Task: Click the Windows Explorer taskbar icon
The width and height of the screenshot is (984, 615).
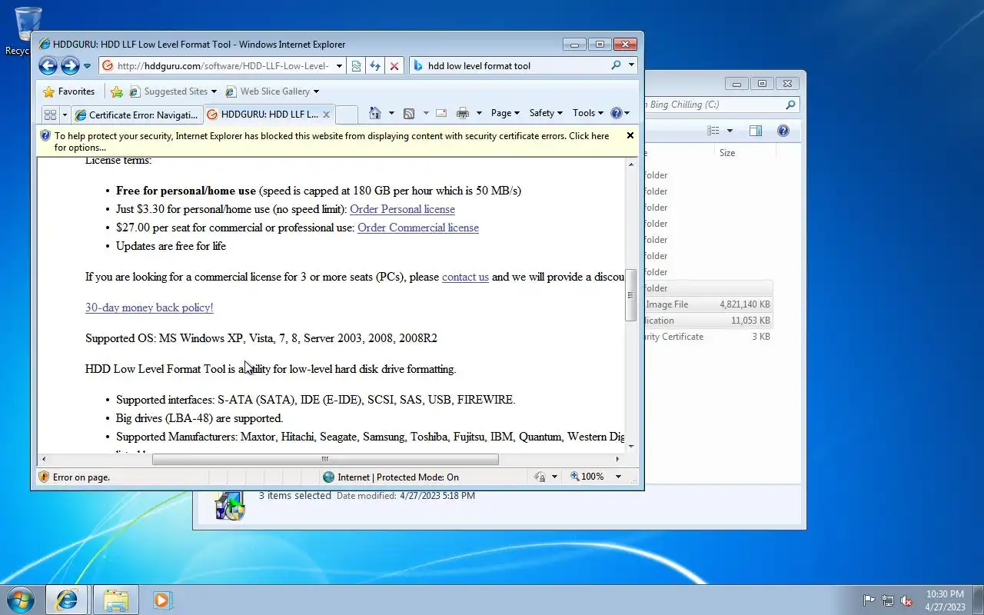Action: (x=115, y=600)
